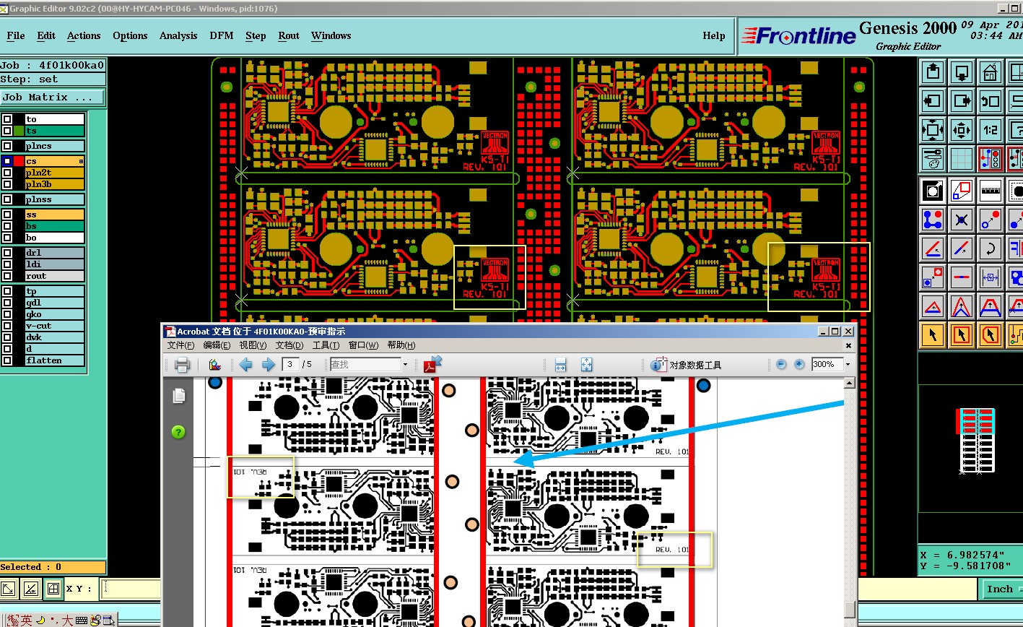Toggle the checkbox for layer ts

(x=7, y=131)
